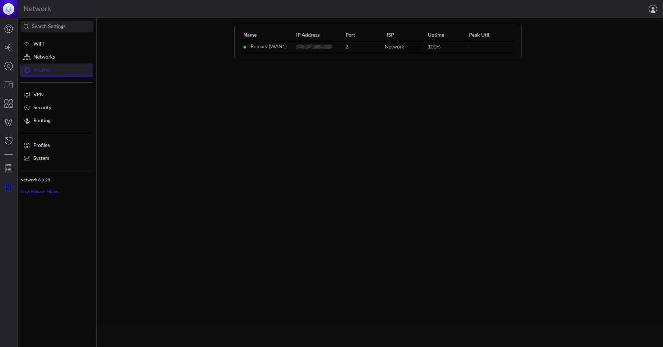
Task: Open the Topology view icon
Action: pyautogui.click(x=9, y=47)
